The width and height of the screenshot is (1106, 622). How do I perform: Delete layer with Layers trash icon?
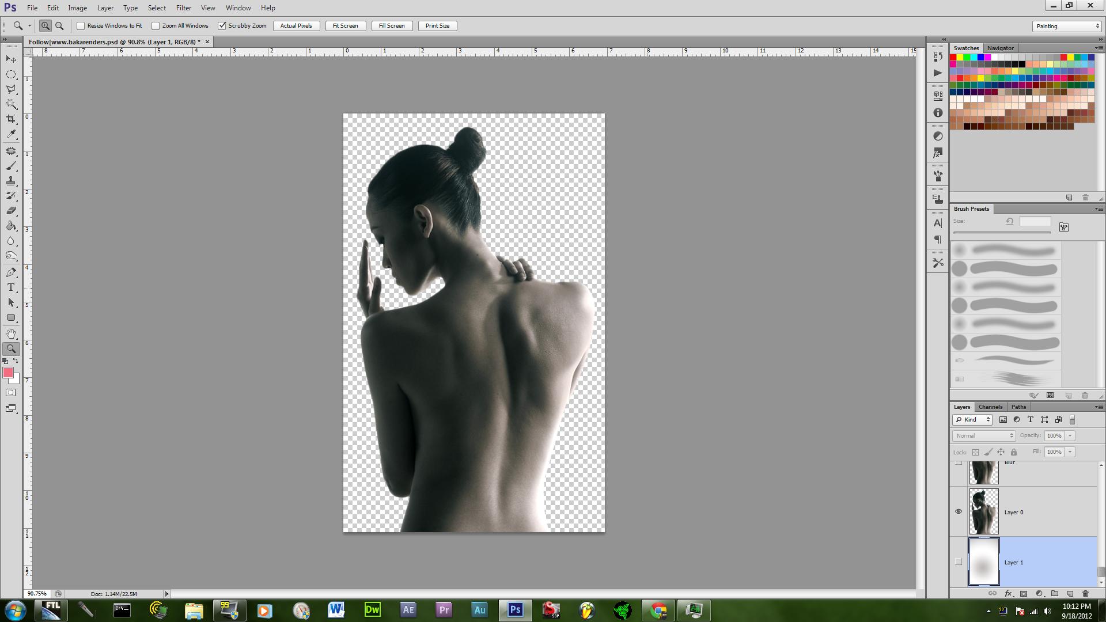(1085, 593)
